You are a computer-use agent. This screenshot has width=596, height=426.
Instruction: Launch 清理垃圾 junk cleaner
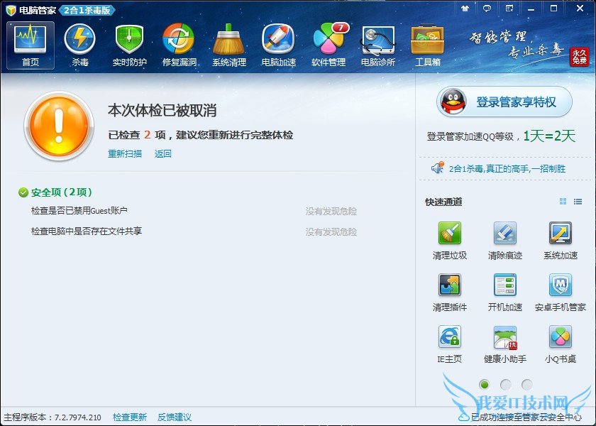coord(450,241)
